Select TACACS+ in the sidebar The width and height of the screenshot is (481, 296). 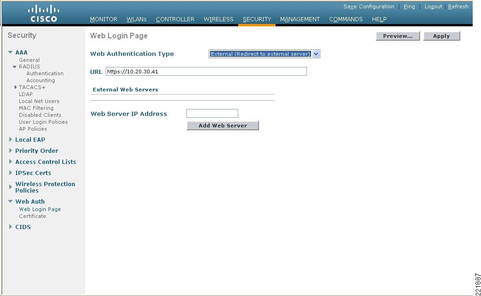(x=32, y=87)
